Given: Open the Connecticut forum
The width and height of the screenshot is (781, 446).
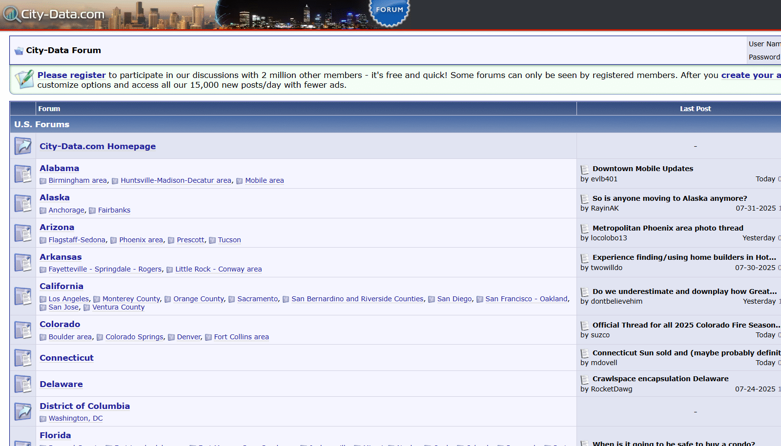Looking at the screenshot, I should [x=66, y=358].
